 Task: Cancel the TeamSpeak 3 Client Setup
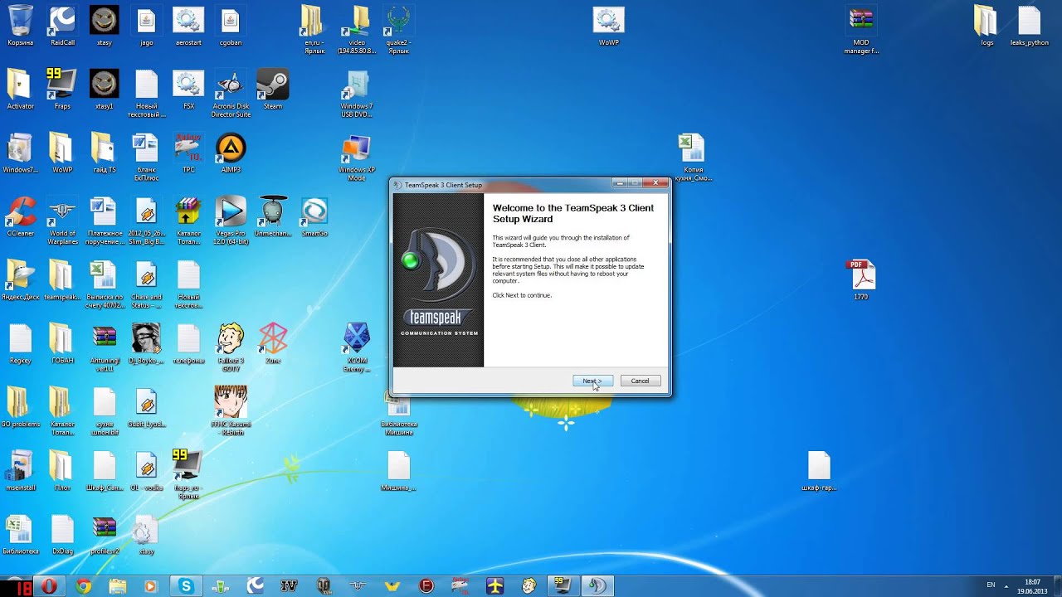(640, 381)
